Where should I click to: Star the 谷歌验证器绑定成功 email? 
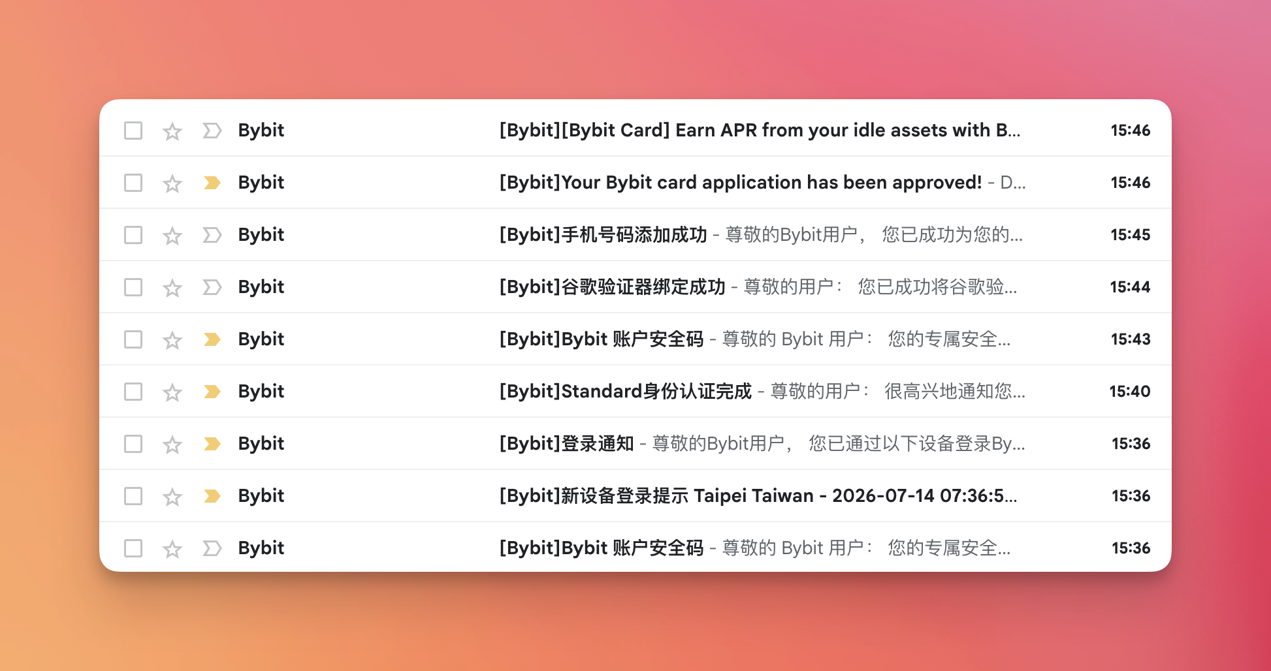click(x=172, y=288)
